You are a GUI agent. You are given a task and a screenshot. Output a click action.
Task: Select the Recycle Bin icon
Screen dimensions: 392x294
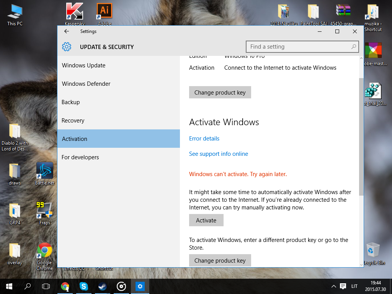(373, 254)
